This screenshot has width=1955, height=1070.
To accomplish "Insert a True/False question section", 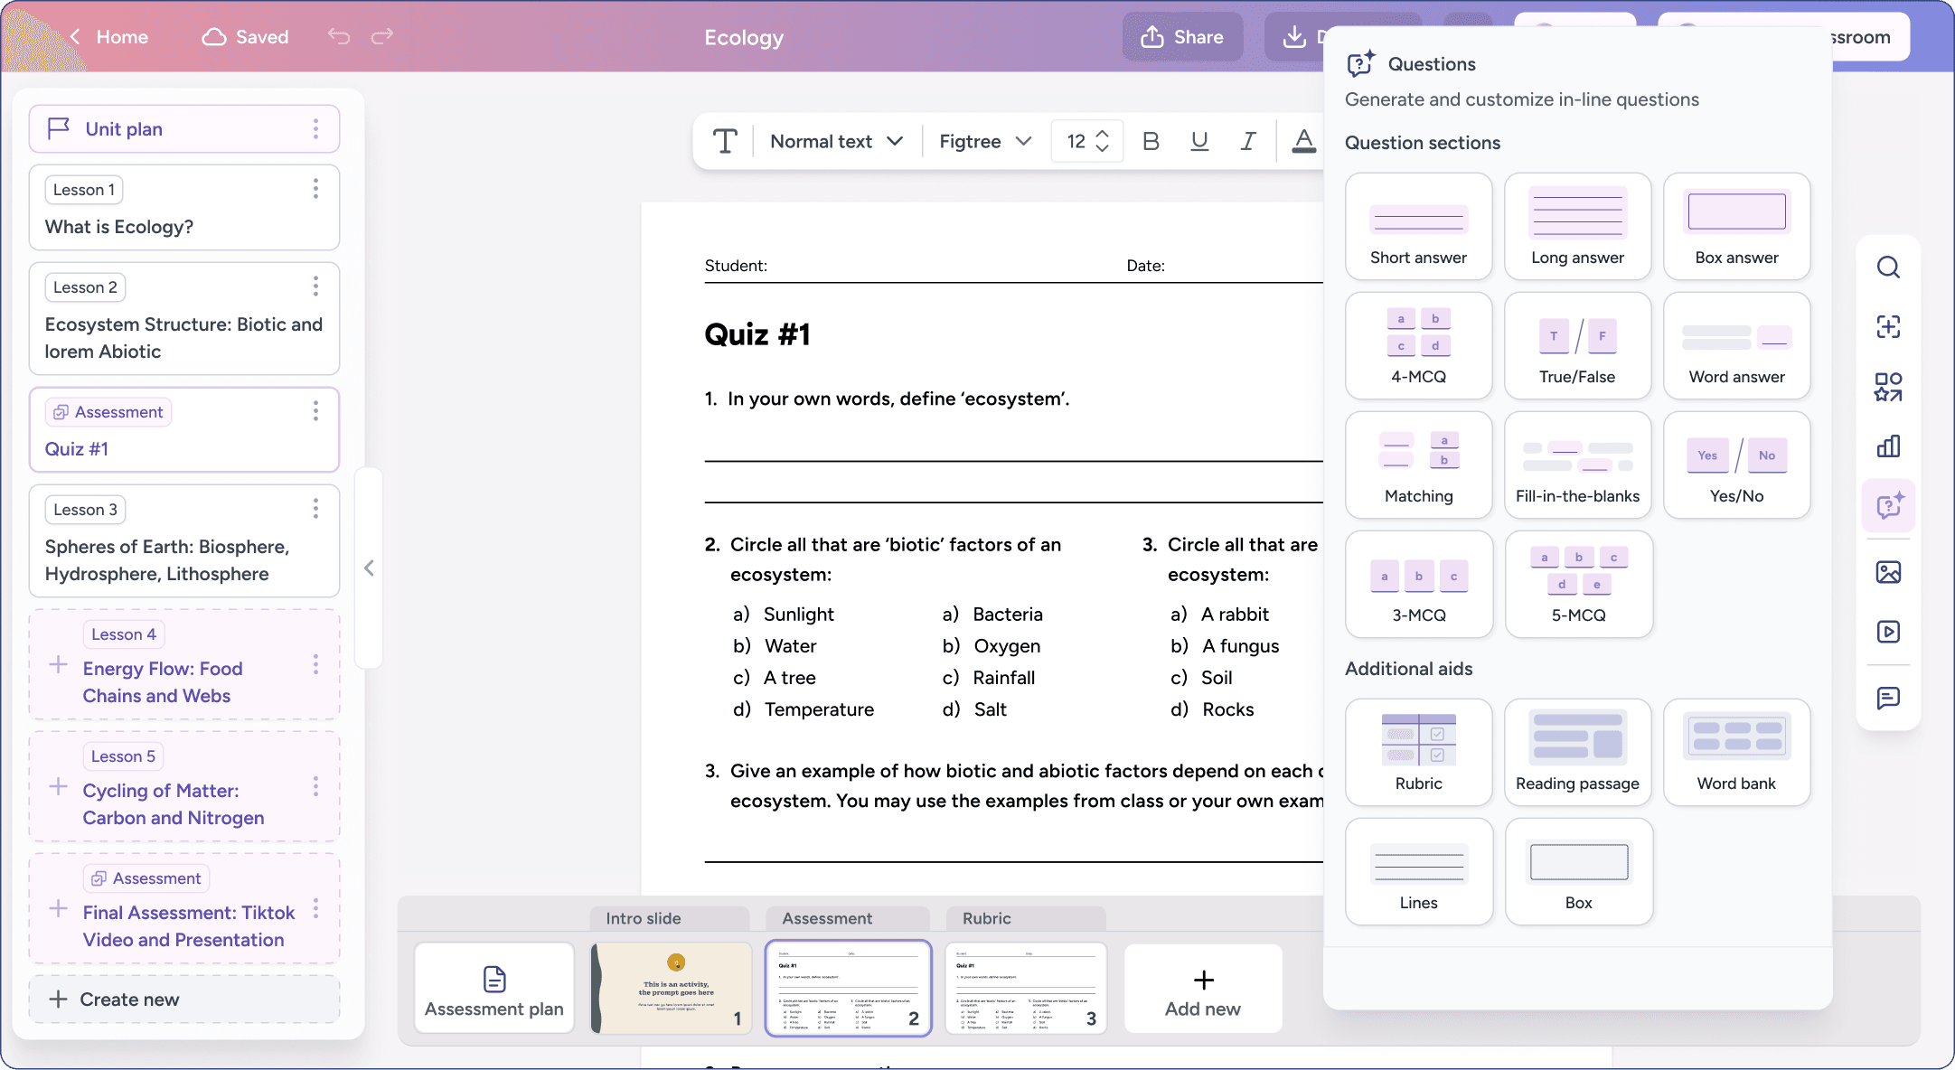I will pyautogui.click(x=1577, y=346).
